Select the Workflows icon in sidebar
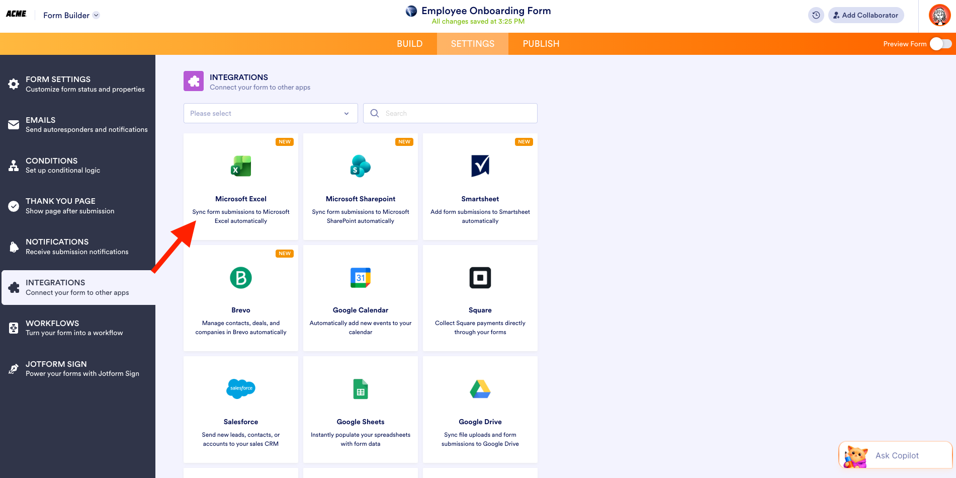The image size is (956, 478). [x=14, y=328]
